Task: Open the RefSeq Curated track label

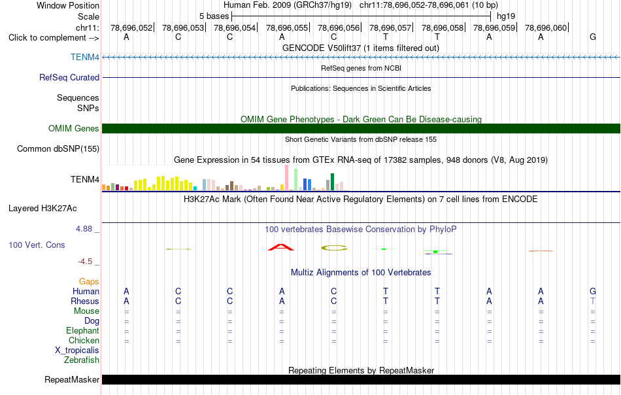Action: [69, 77]
